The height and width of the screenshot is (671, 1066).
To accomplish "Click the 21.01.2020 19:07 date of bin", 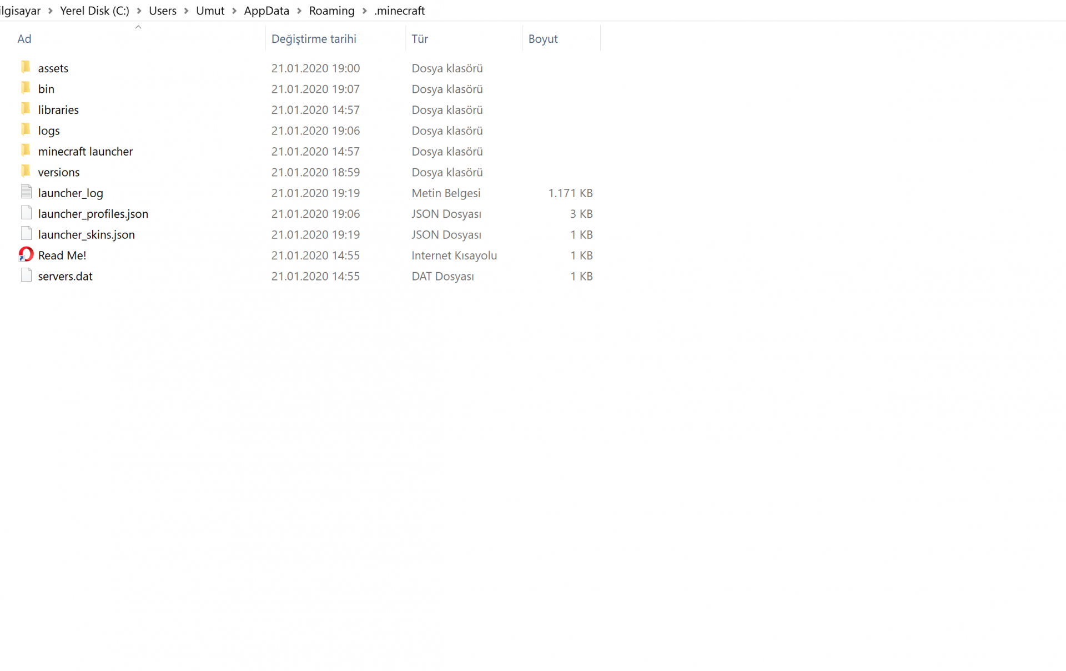I will point(315,89).
